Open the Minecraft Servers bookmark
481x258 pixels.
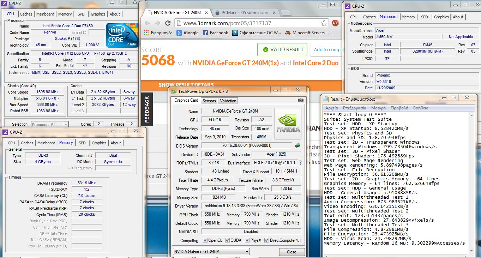coord(308,33)
